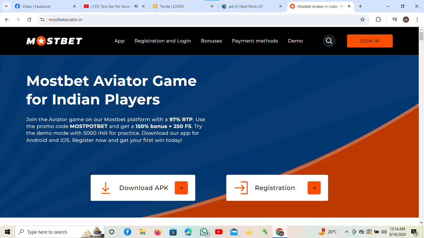Open Firefox in taskbar
Screen dimensions: 424x238
pyautogui.click(x=158, y=232)
